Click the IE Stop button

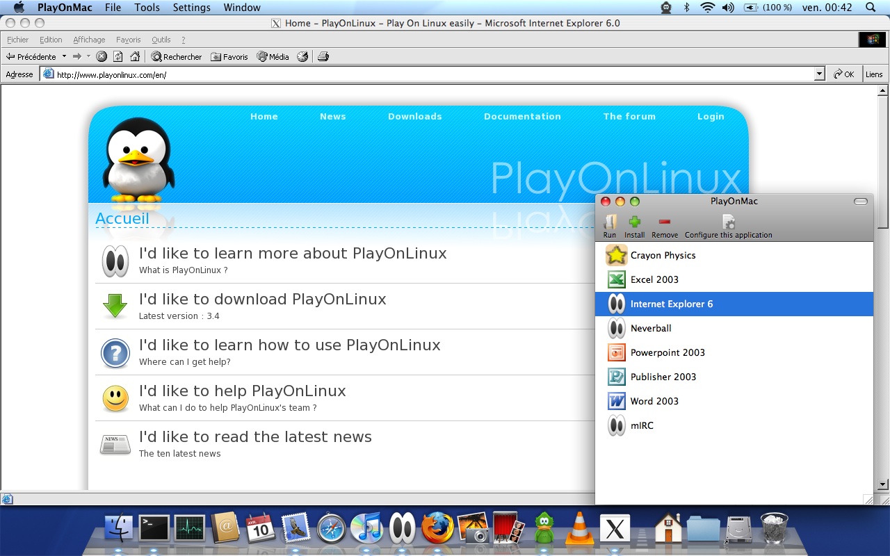coord(102,56)
